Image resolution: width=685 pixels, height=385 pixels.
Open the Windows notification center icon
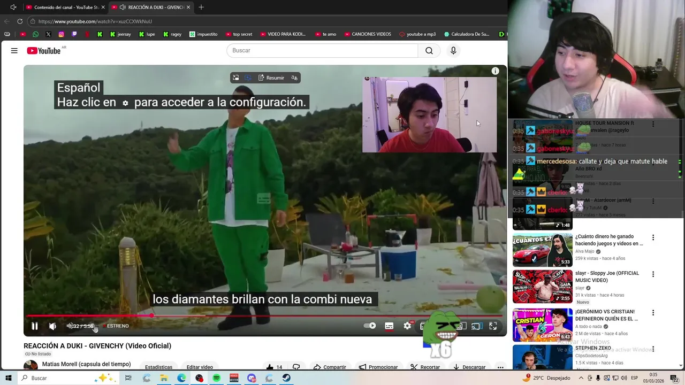(675, 378)
